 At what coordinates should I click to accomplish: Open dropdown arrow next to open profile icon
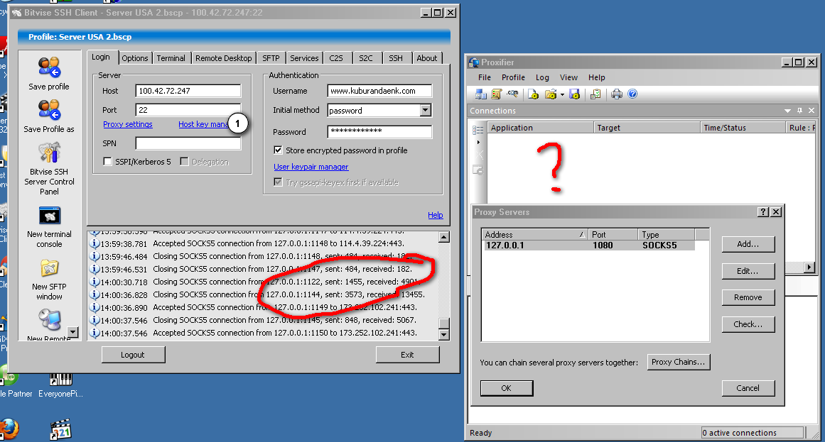(x=562, y=94)
